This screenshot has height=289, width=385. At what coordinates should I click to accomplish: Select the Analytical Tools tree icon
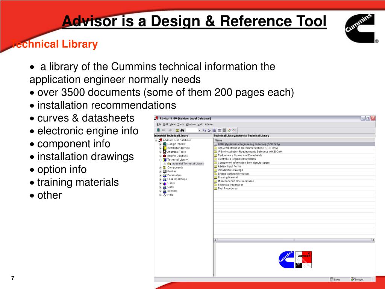pyautogui.click(x=165, y=152)
